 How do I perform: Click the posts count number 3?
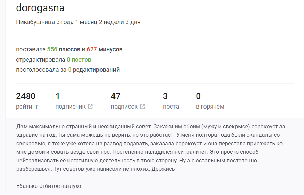(165, 96)
